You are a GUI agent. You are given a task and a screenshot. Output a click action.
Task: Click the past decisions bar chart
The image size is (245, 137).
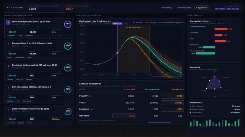point(214,123)
